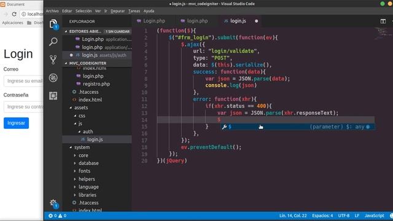The image size is (393, 221).
Task: Open the Explorer view in activity bar
Action: pyautogui.click(x=53, y=24)
